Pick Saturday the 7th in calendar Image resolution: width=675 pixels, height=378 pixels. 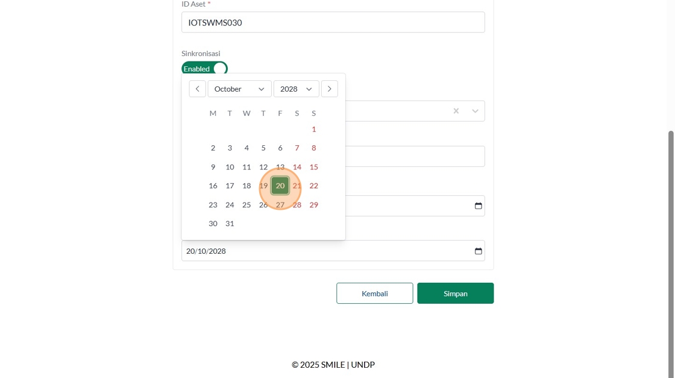point(297,148)
